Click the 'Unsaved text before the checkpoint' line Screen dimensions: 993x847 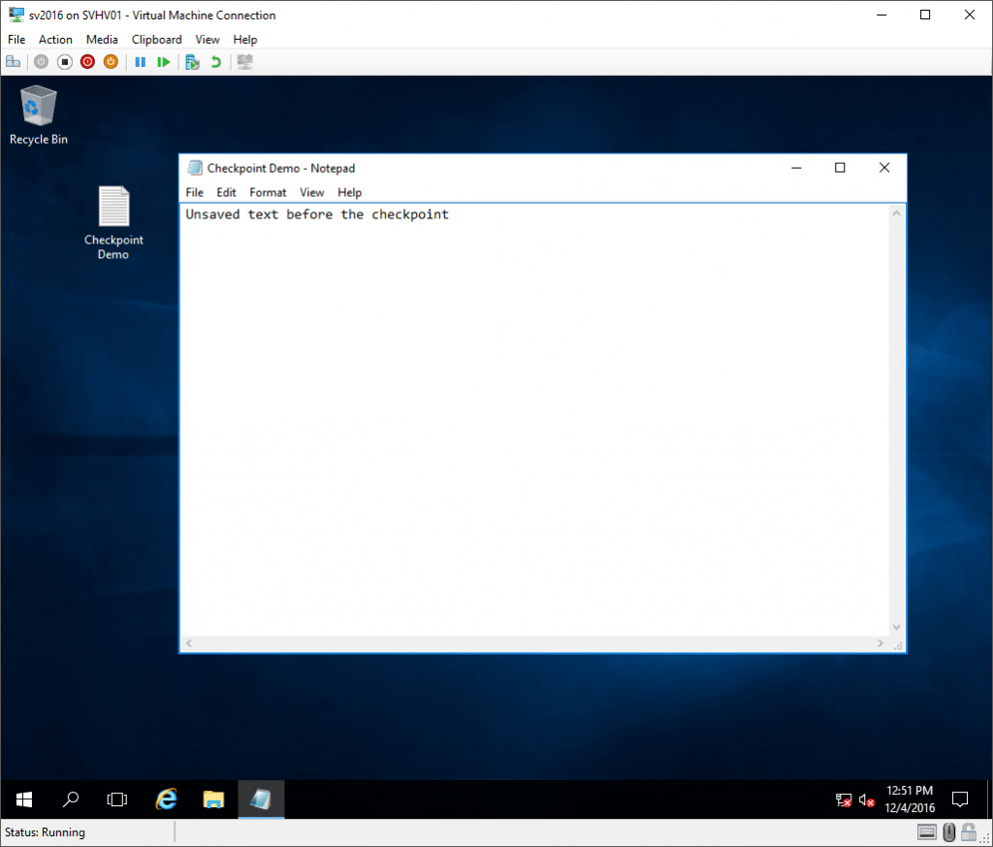[317, 214]
